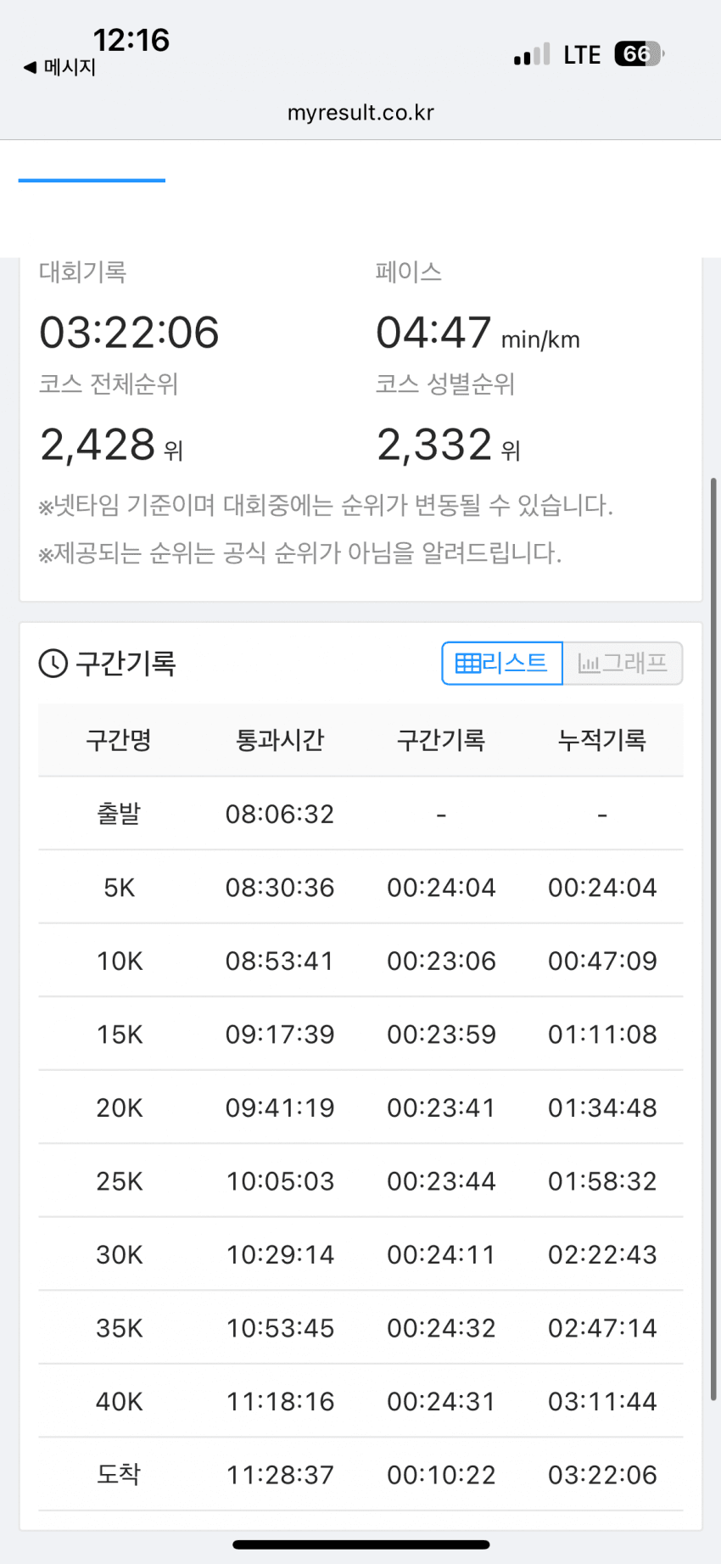
Task: Click the bar chart icon in 그래프
Action: pyautogui.click(x=589, y=664)
